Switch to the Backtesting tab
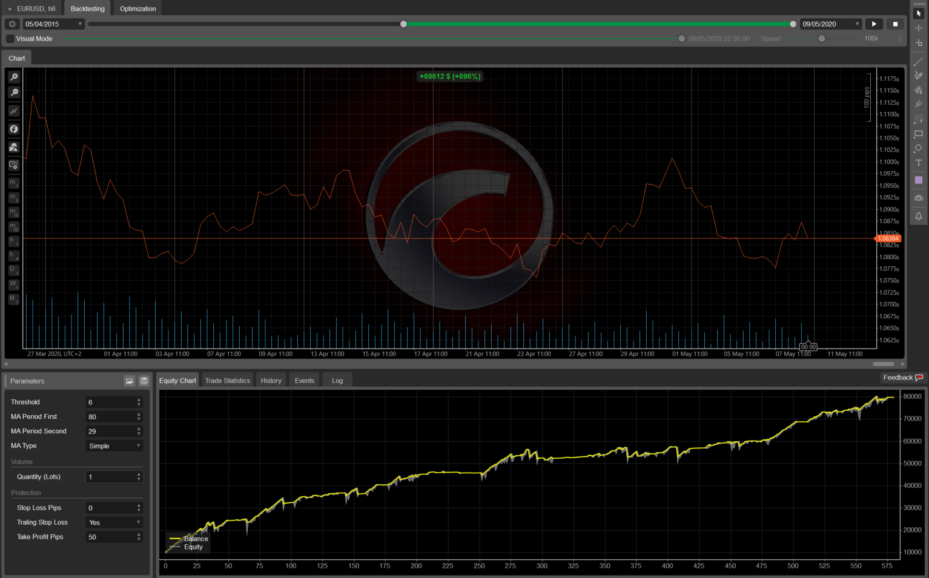This screenshot has width=929, height=578. 88,8
